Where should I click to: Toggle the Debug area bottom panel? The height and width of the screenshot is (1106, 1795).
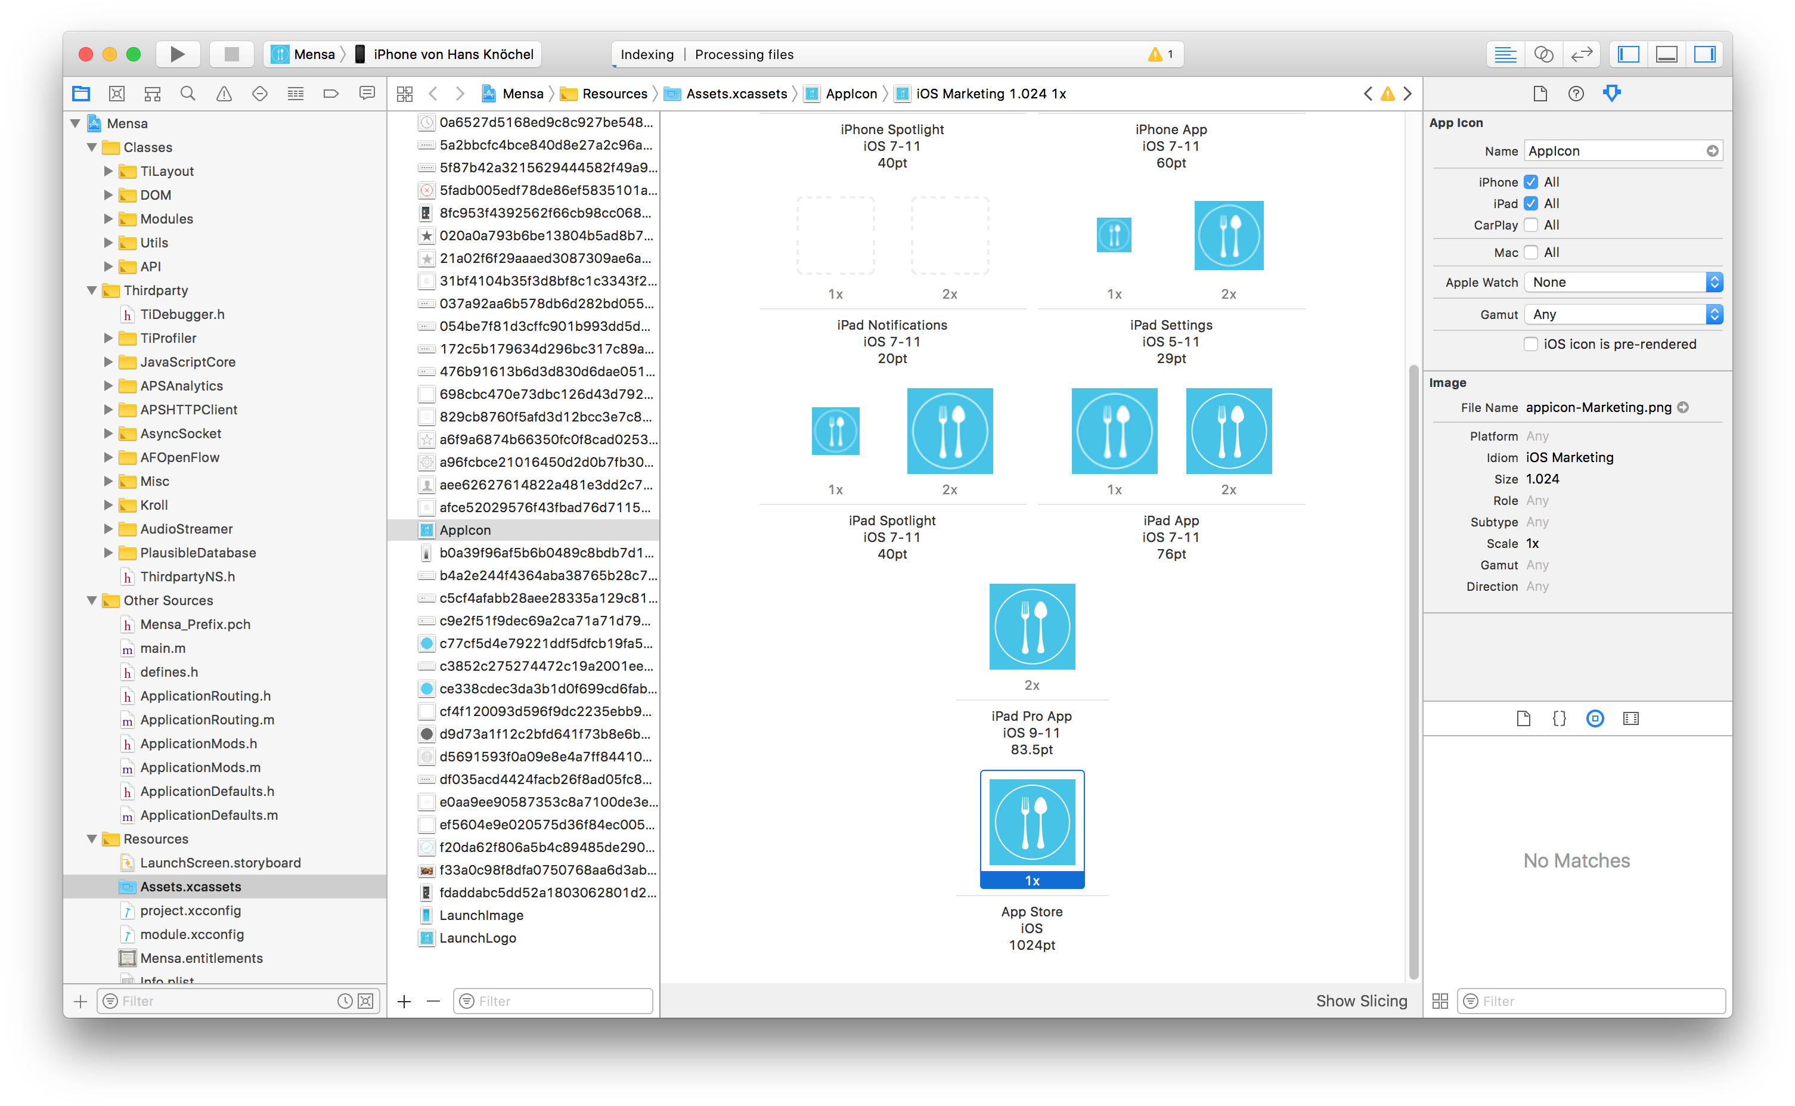point(1666,54)
